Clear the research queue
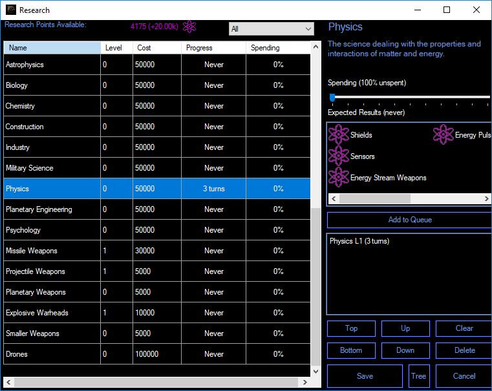Viewport: 492px width, 391px height. pyautogui.click(x=464, y=328)
